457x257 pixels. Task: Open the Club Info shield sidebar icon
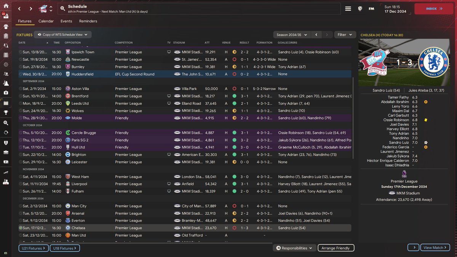coord(6,143)
